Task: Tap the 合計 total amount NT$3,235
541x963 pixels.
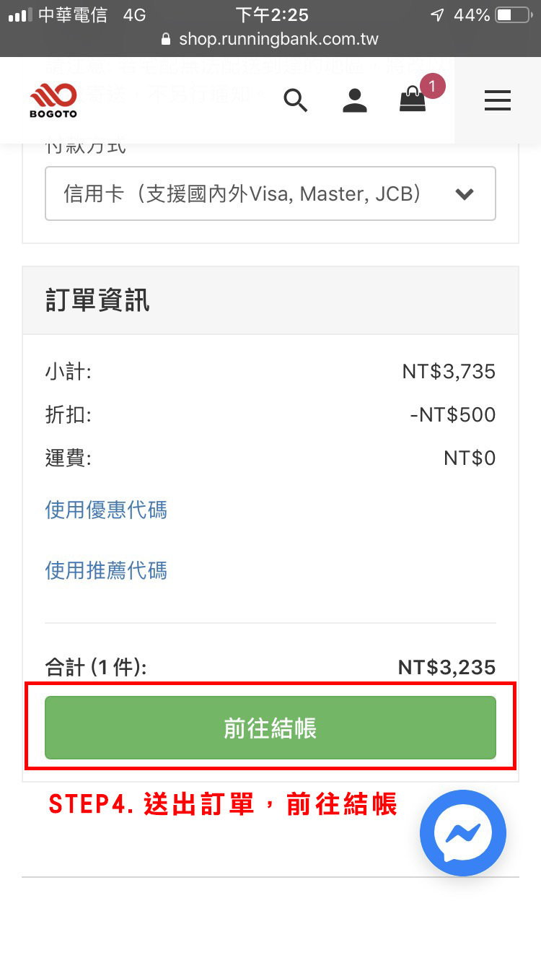Action: click(447, 667)
